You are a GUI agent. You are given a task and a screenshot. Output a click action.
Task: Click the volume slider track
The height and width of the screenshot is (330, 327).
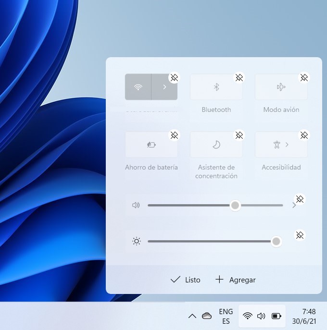pos(192,205)
